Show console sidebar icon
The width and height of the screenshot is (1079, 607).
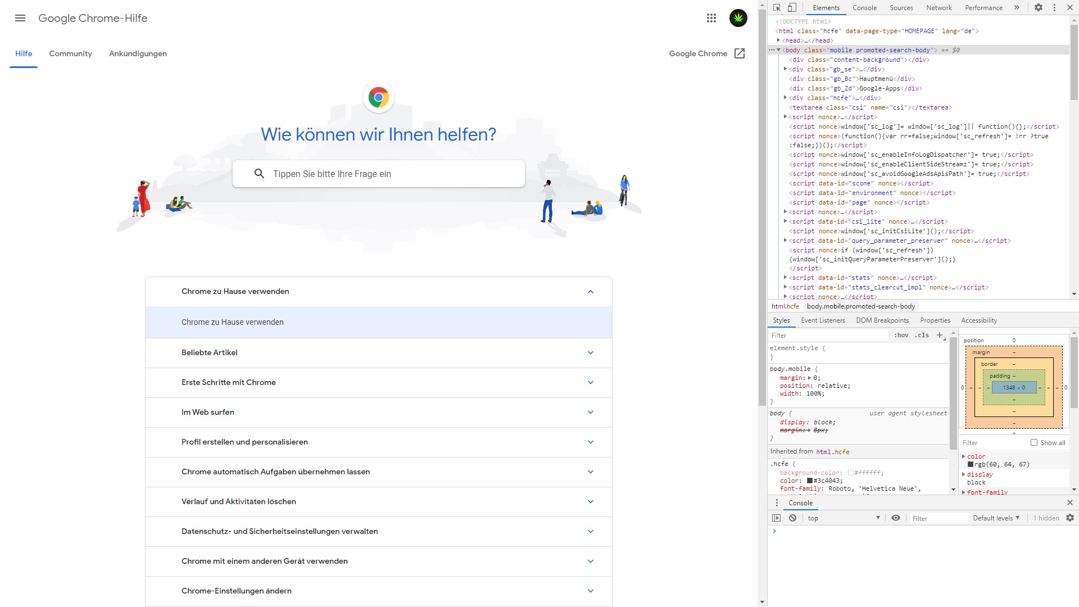coord(776,518)
